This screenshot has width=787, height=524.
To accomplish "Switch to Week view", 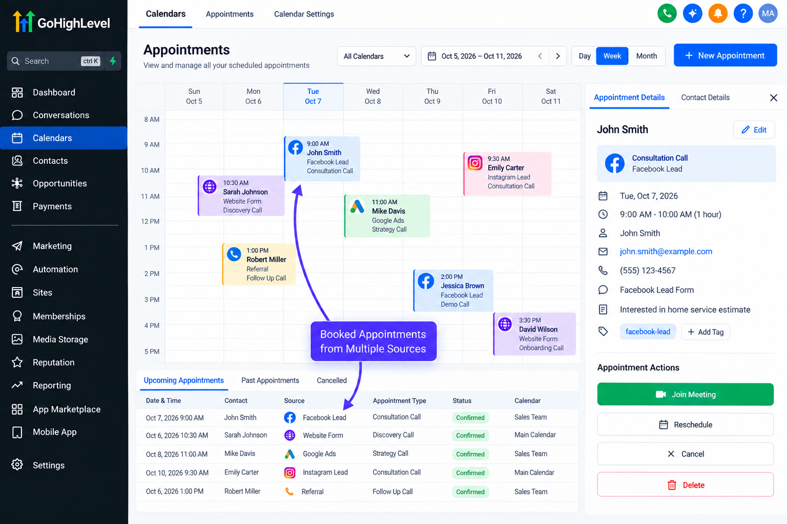I will pyautogui.click(x=612, y=56).
